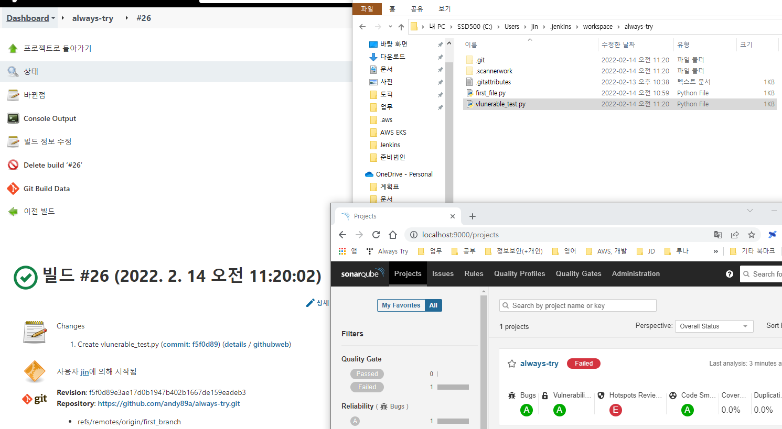The width and height of the screenshot is (782, 429).
Task: Open SonarQube help question mark icon
Action: [x=730, y=274]
